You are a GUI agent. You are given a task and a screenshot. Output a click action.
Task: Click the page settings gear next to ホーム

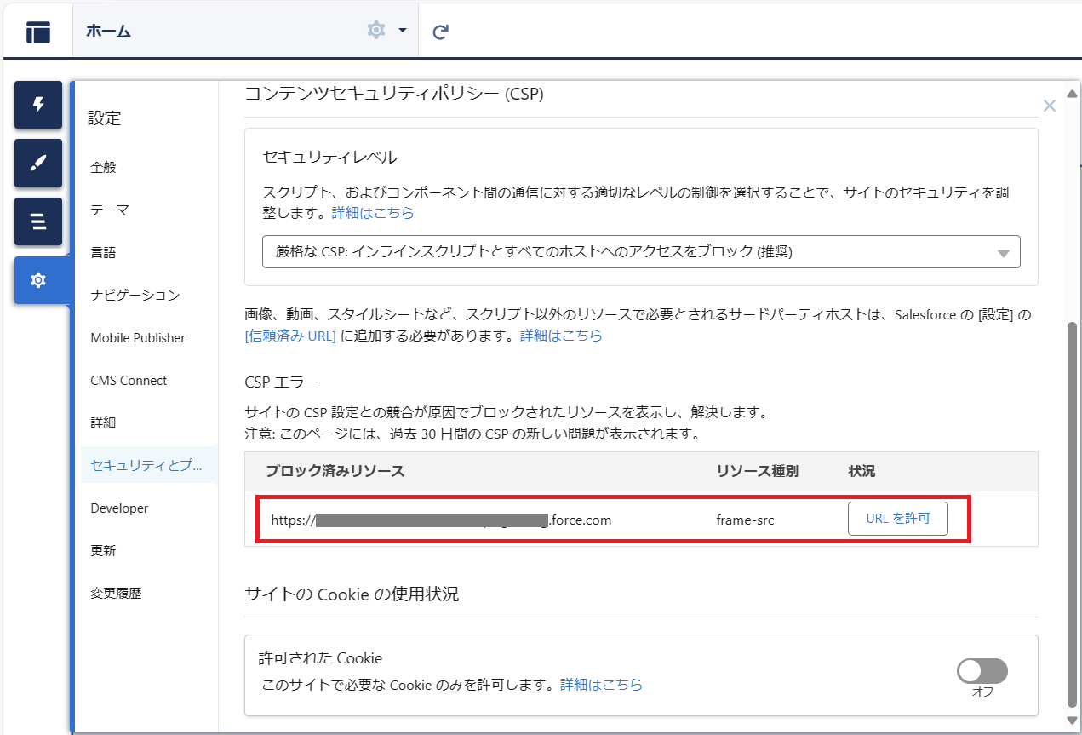[376, 31]
